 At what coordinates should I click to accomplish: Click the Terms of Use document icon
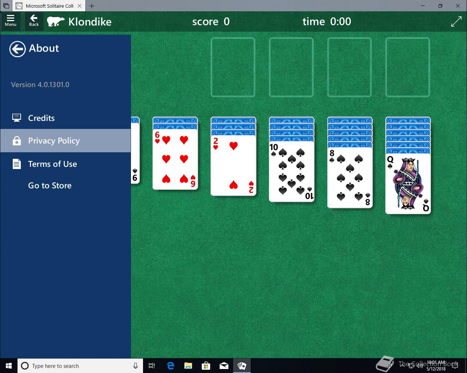(16, 164)
